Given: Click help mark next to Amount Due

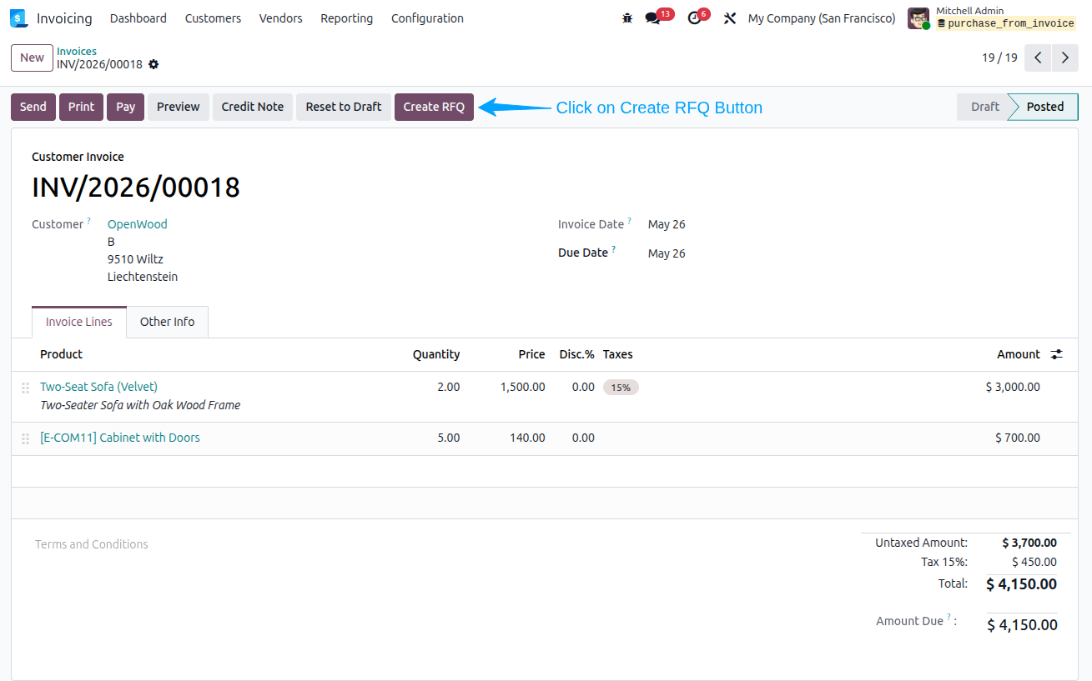Looking at the screenshot, I should [949, 618].
